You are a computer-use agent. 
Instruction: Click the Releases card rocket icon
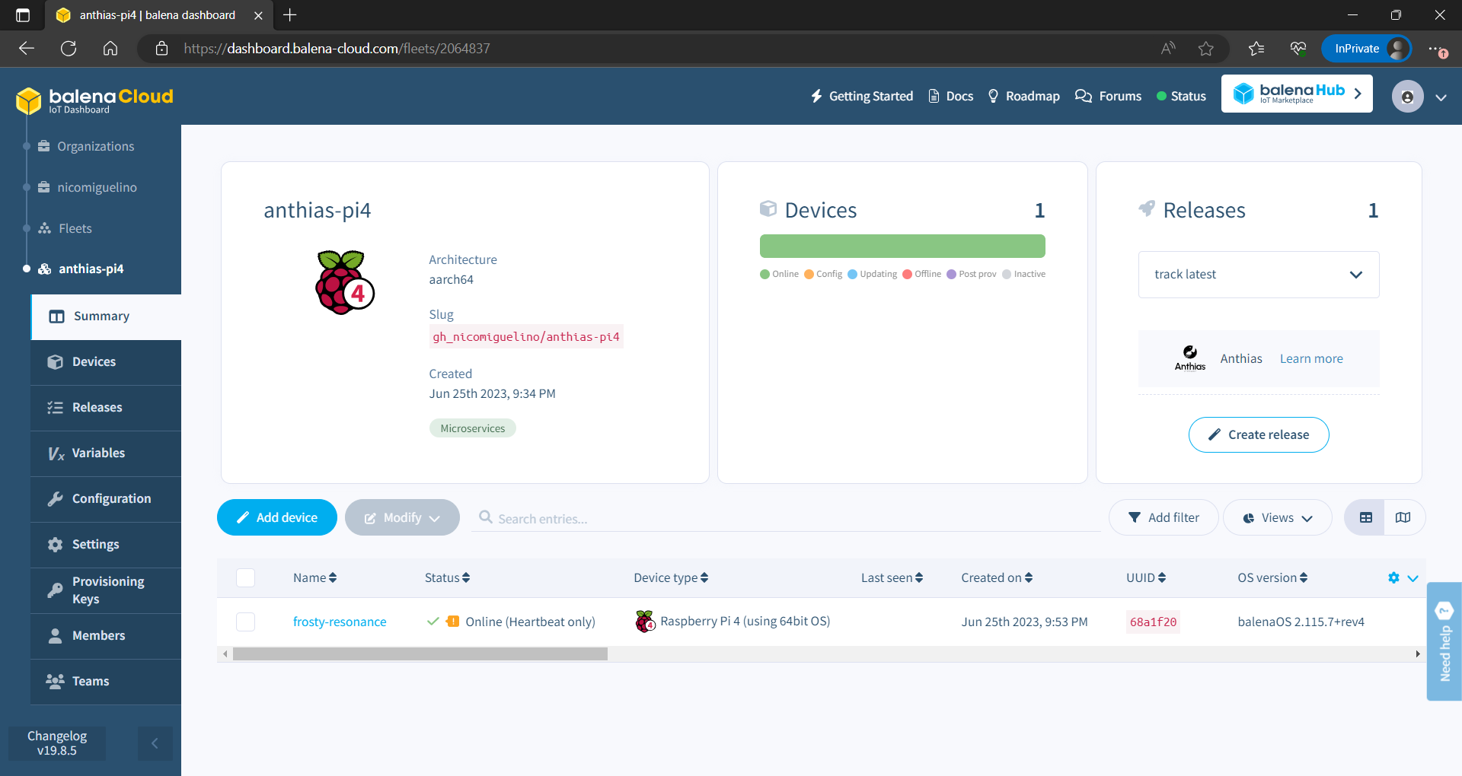tap(1147, 208)
